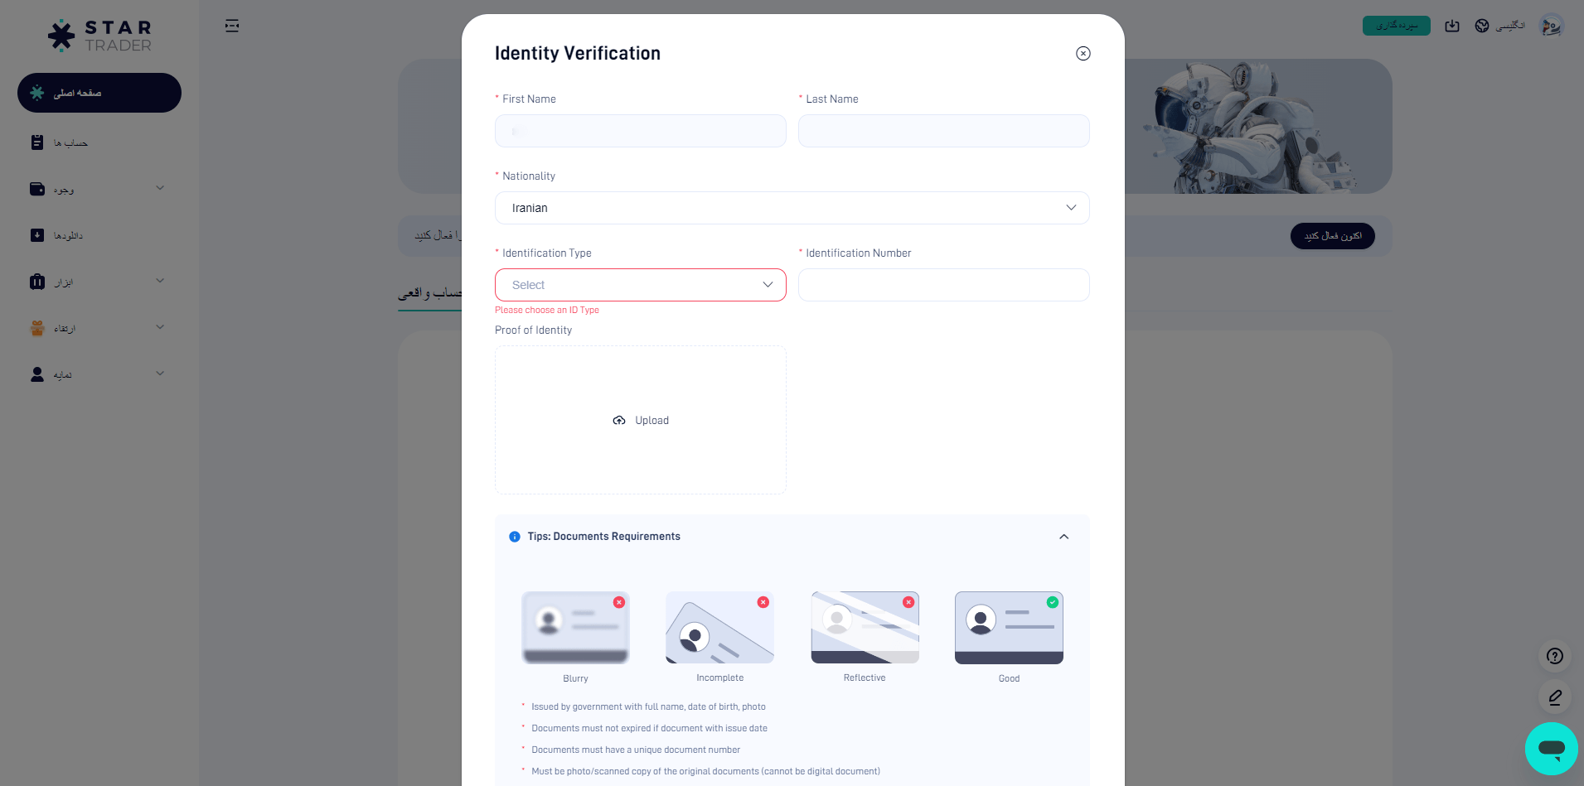The height and width of the screenshot is (786, 1584).
Task: Click the dark activate now button
Action: (1332, 236)
